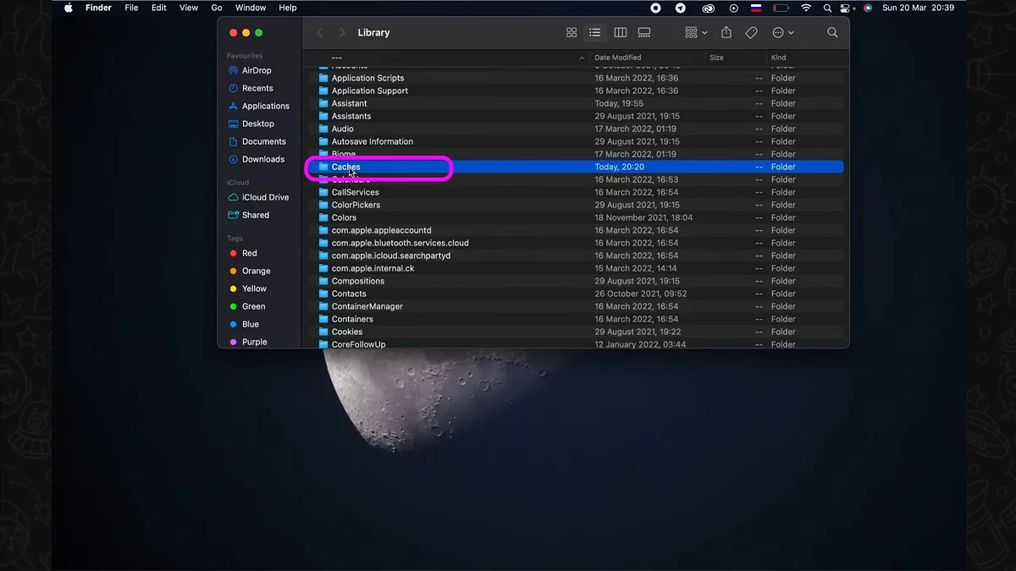Viewport: 1016px width, 571px height.
Task: Click the back navigation arrow
Action: (x=320, y=33)
